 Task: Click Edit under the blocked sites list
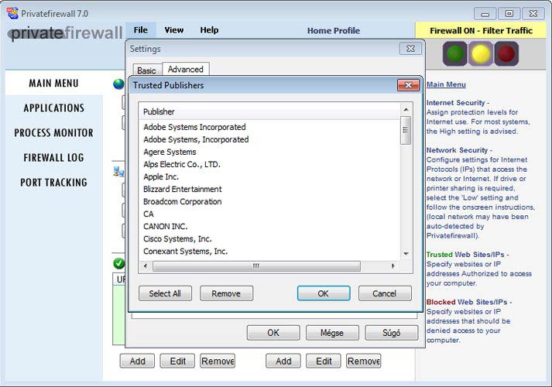click(324, 361)
